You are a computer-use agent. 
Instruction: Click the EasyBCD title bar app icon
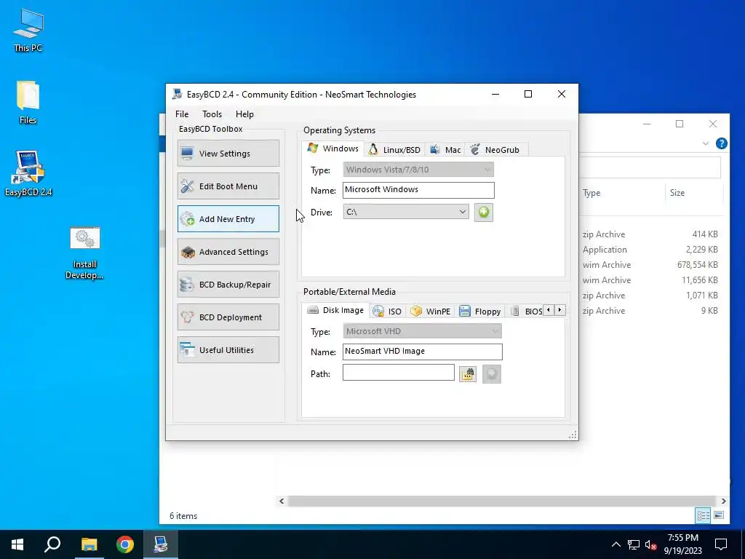pos(178,94)
